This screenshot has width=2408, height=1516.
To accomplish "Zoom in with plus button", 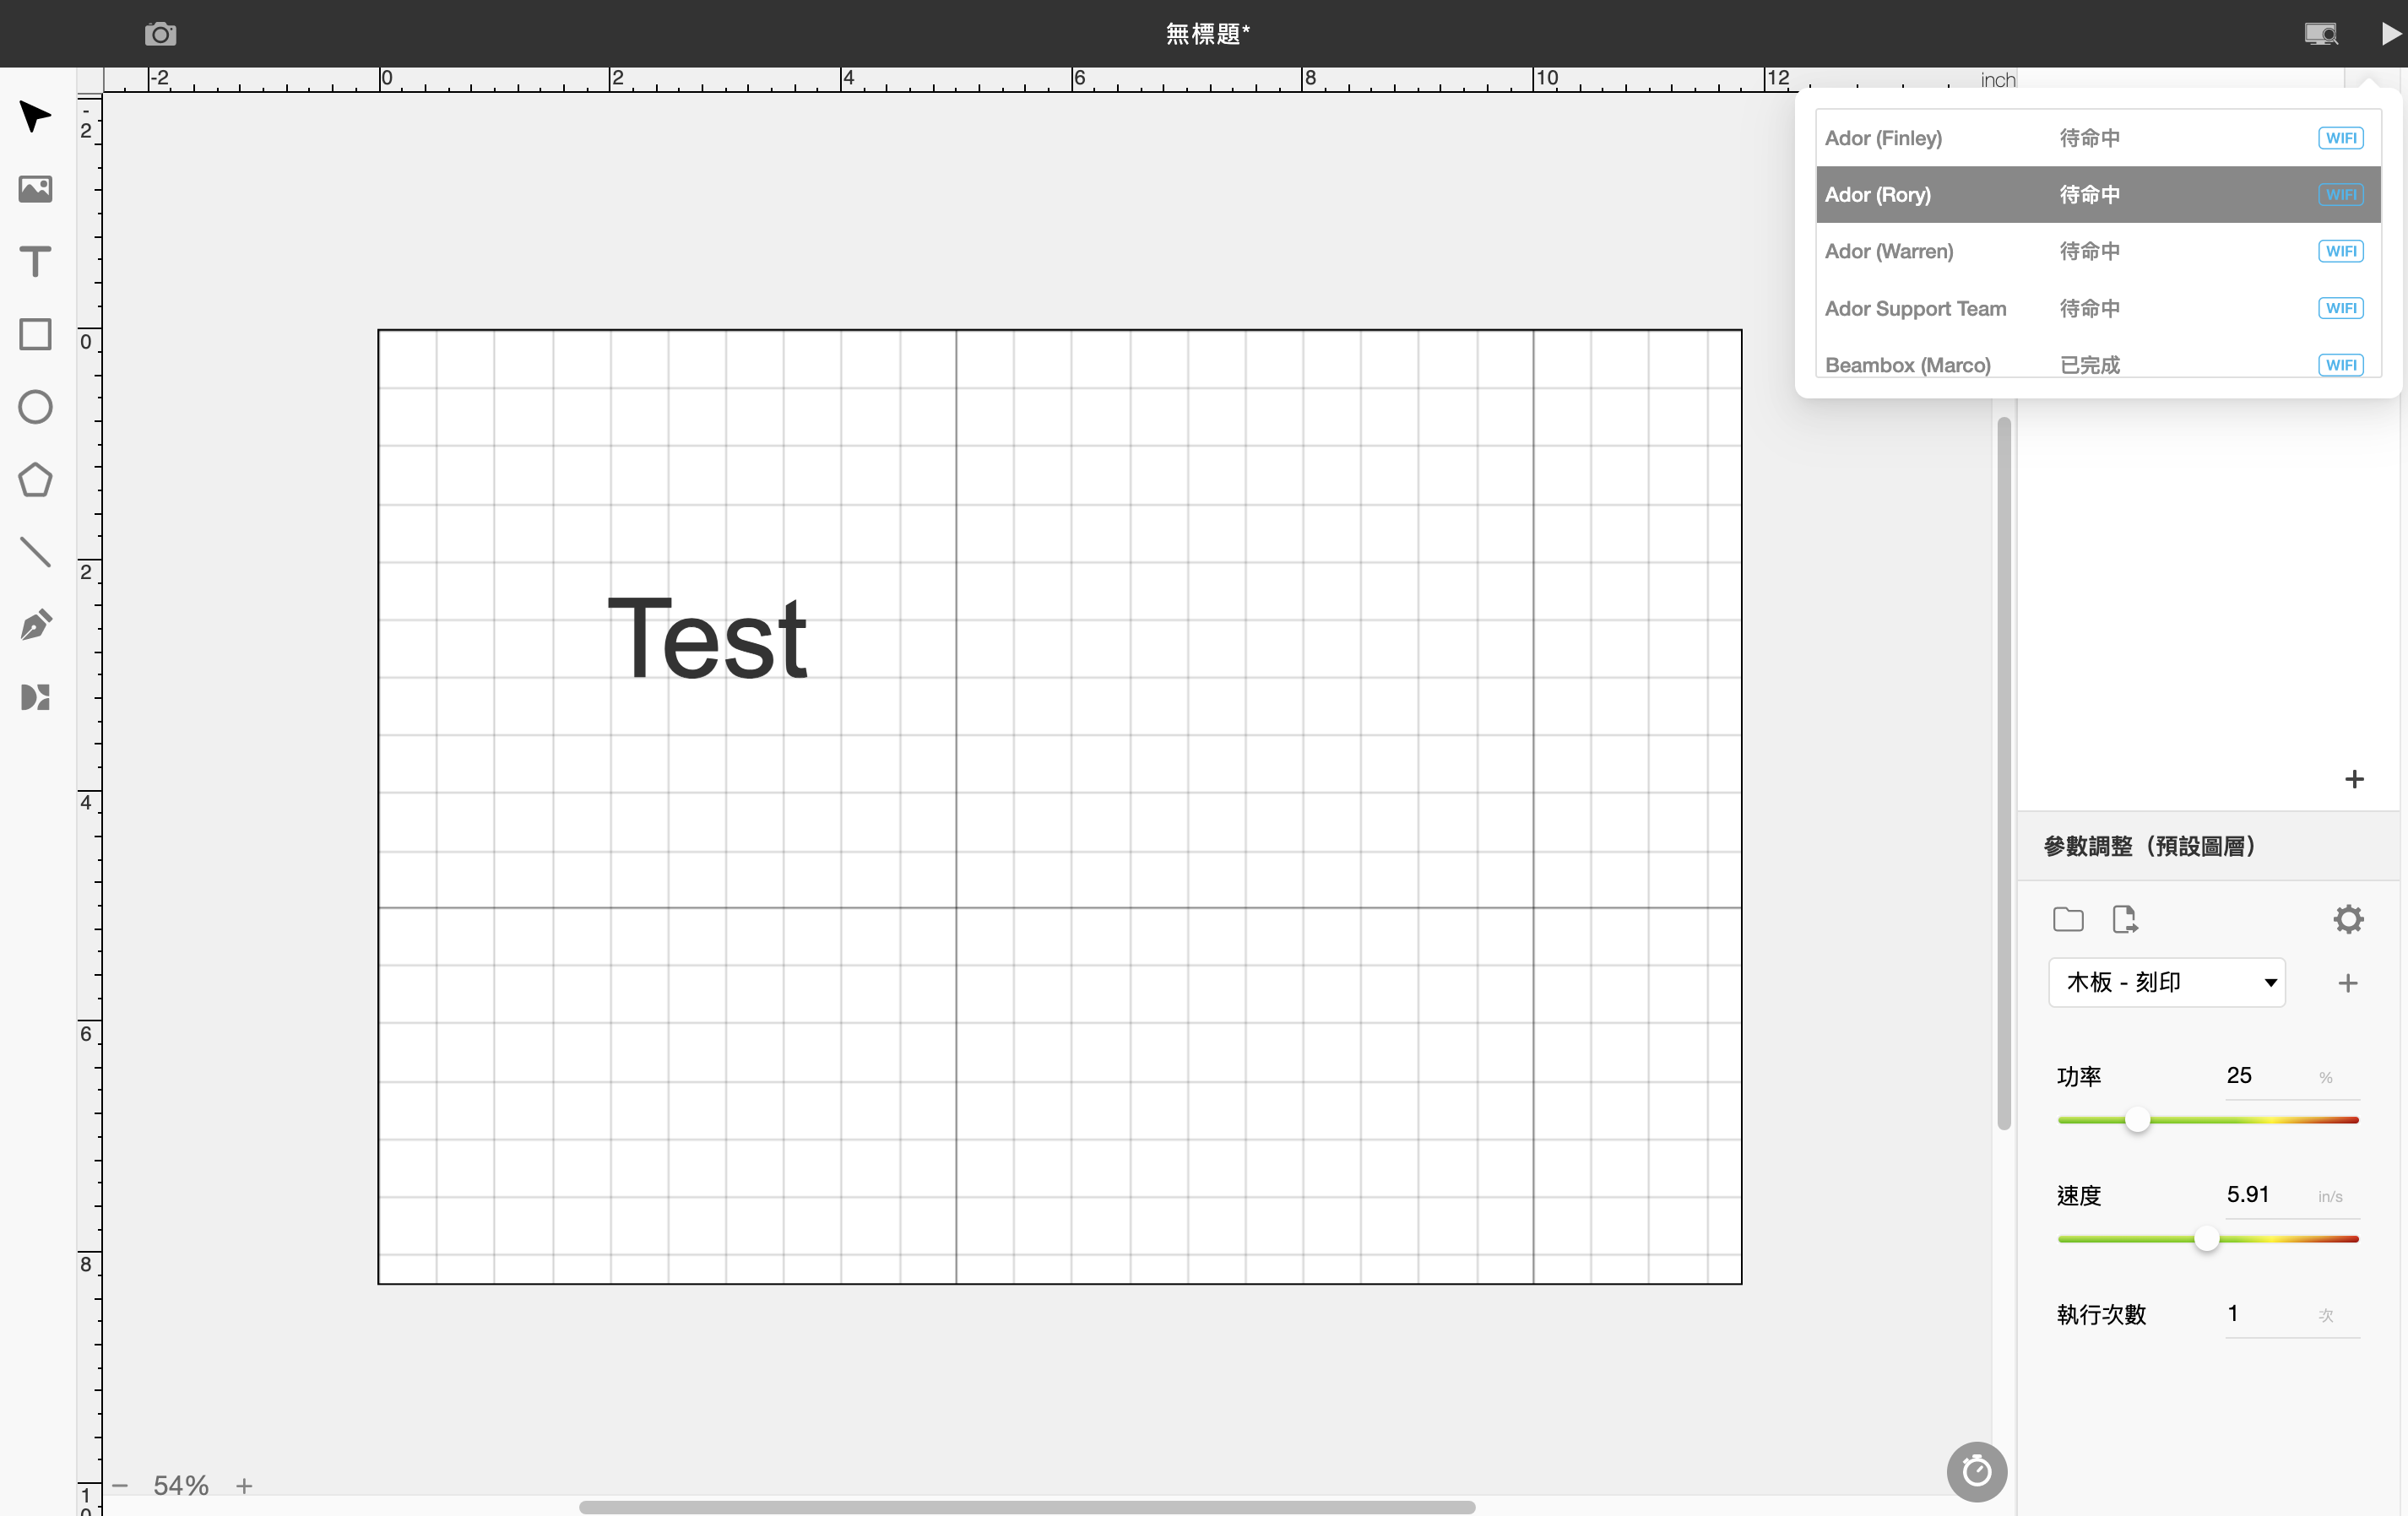I will pos(244,1486).
